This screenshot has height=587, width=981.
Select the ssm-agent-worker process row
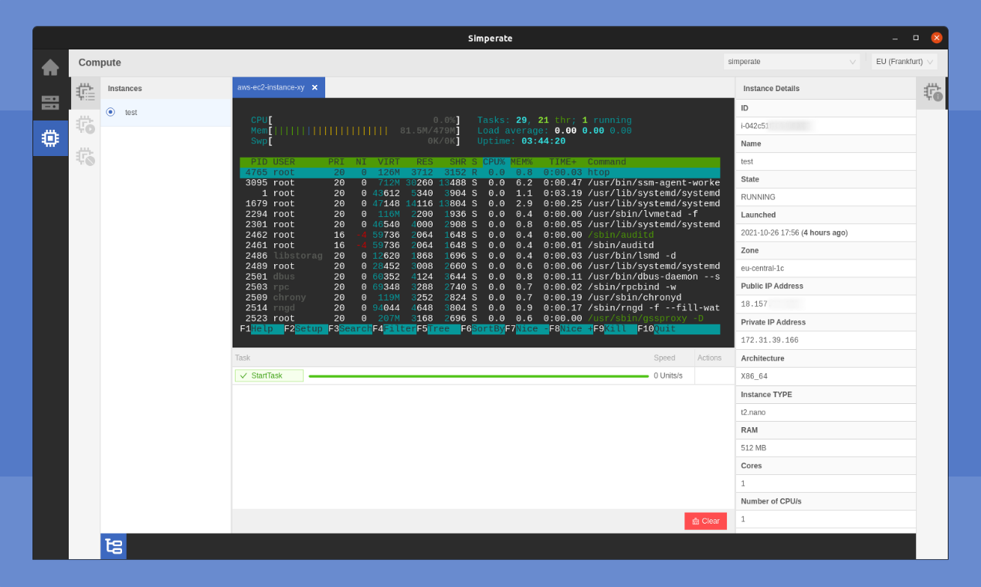(x=480, y=183)
